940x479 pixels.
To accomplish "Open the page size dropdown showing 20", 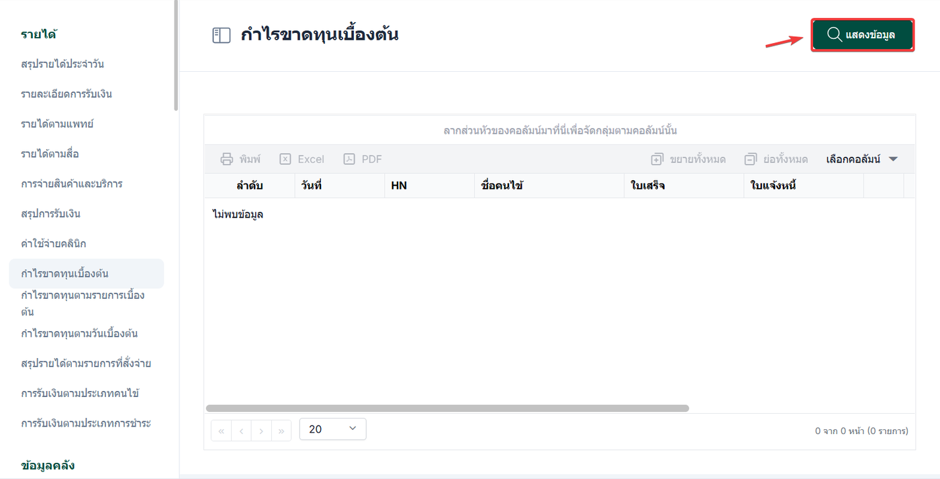I will 333,429.
